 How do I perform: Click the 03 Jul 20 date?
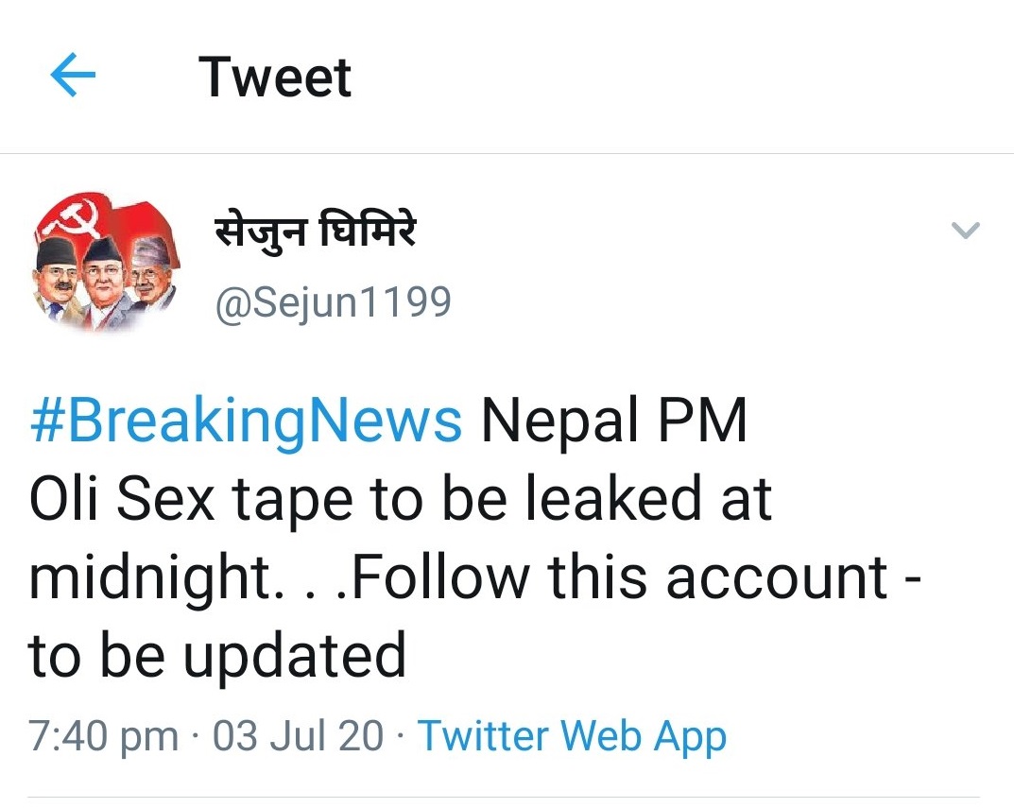[299, 736]
